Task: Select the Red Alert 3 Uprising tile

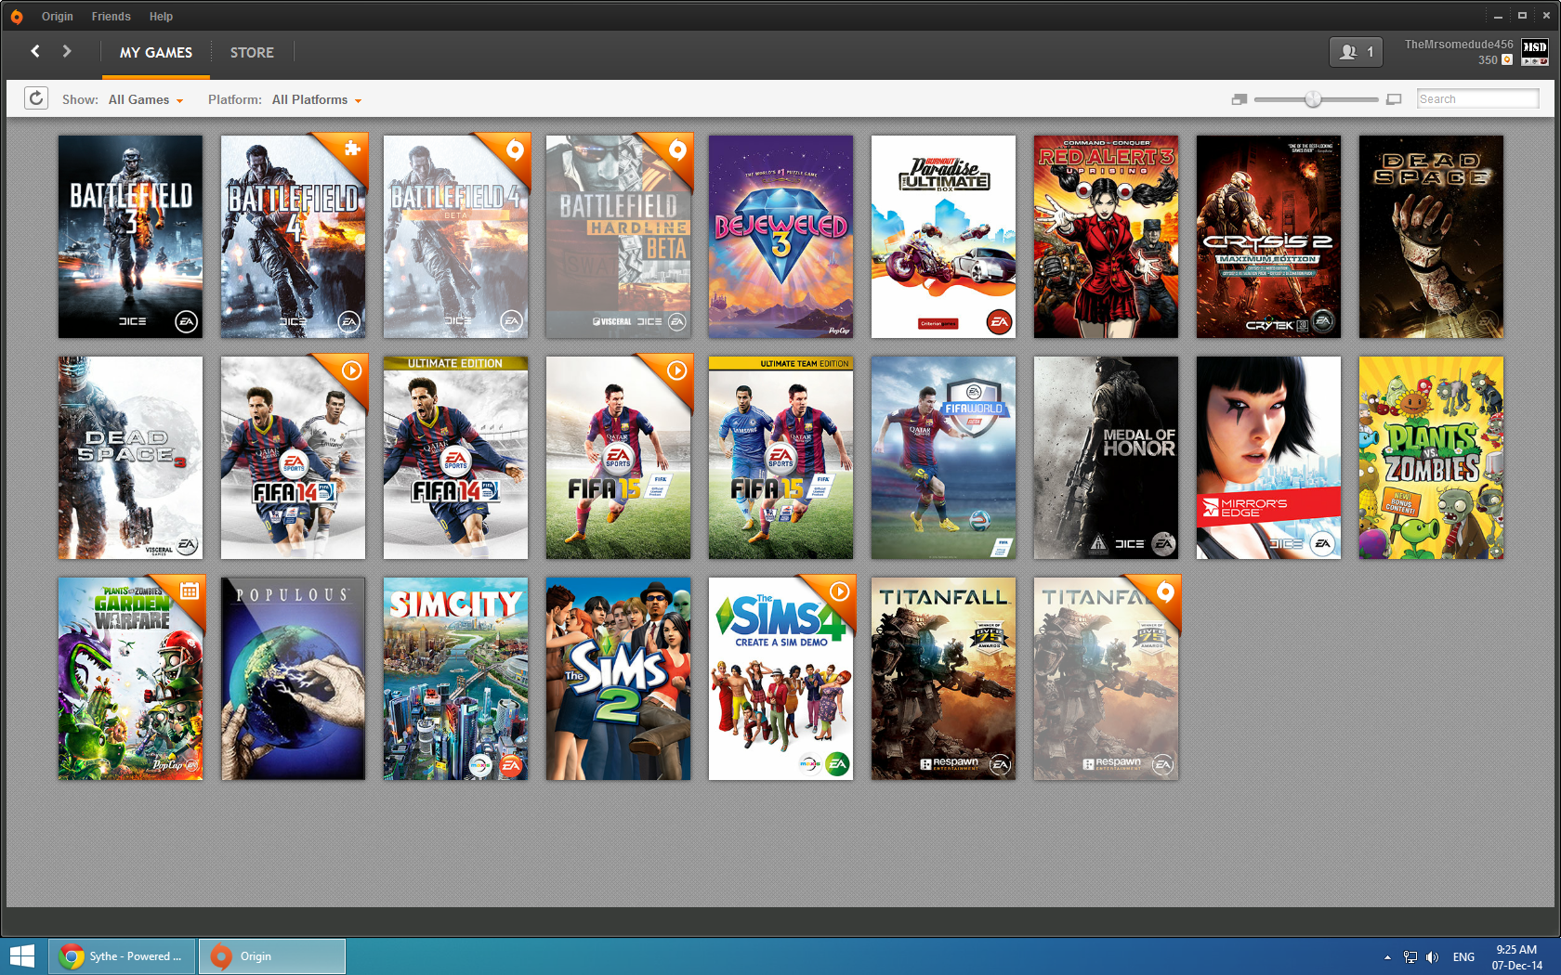Action: click(1106, 237)
